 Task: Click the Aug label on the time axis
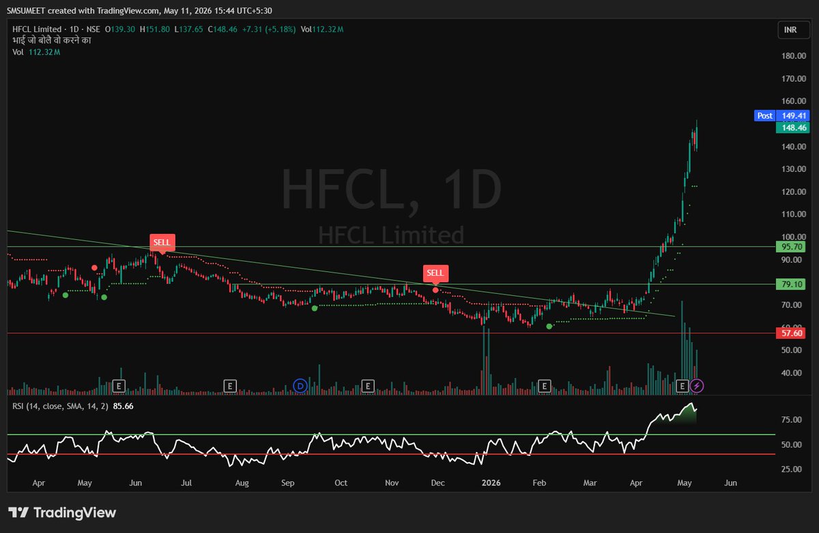pos(242,483)
